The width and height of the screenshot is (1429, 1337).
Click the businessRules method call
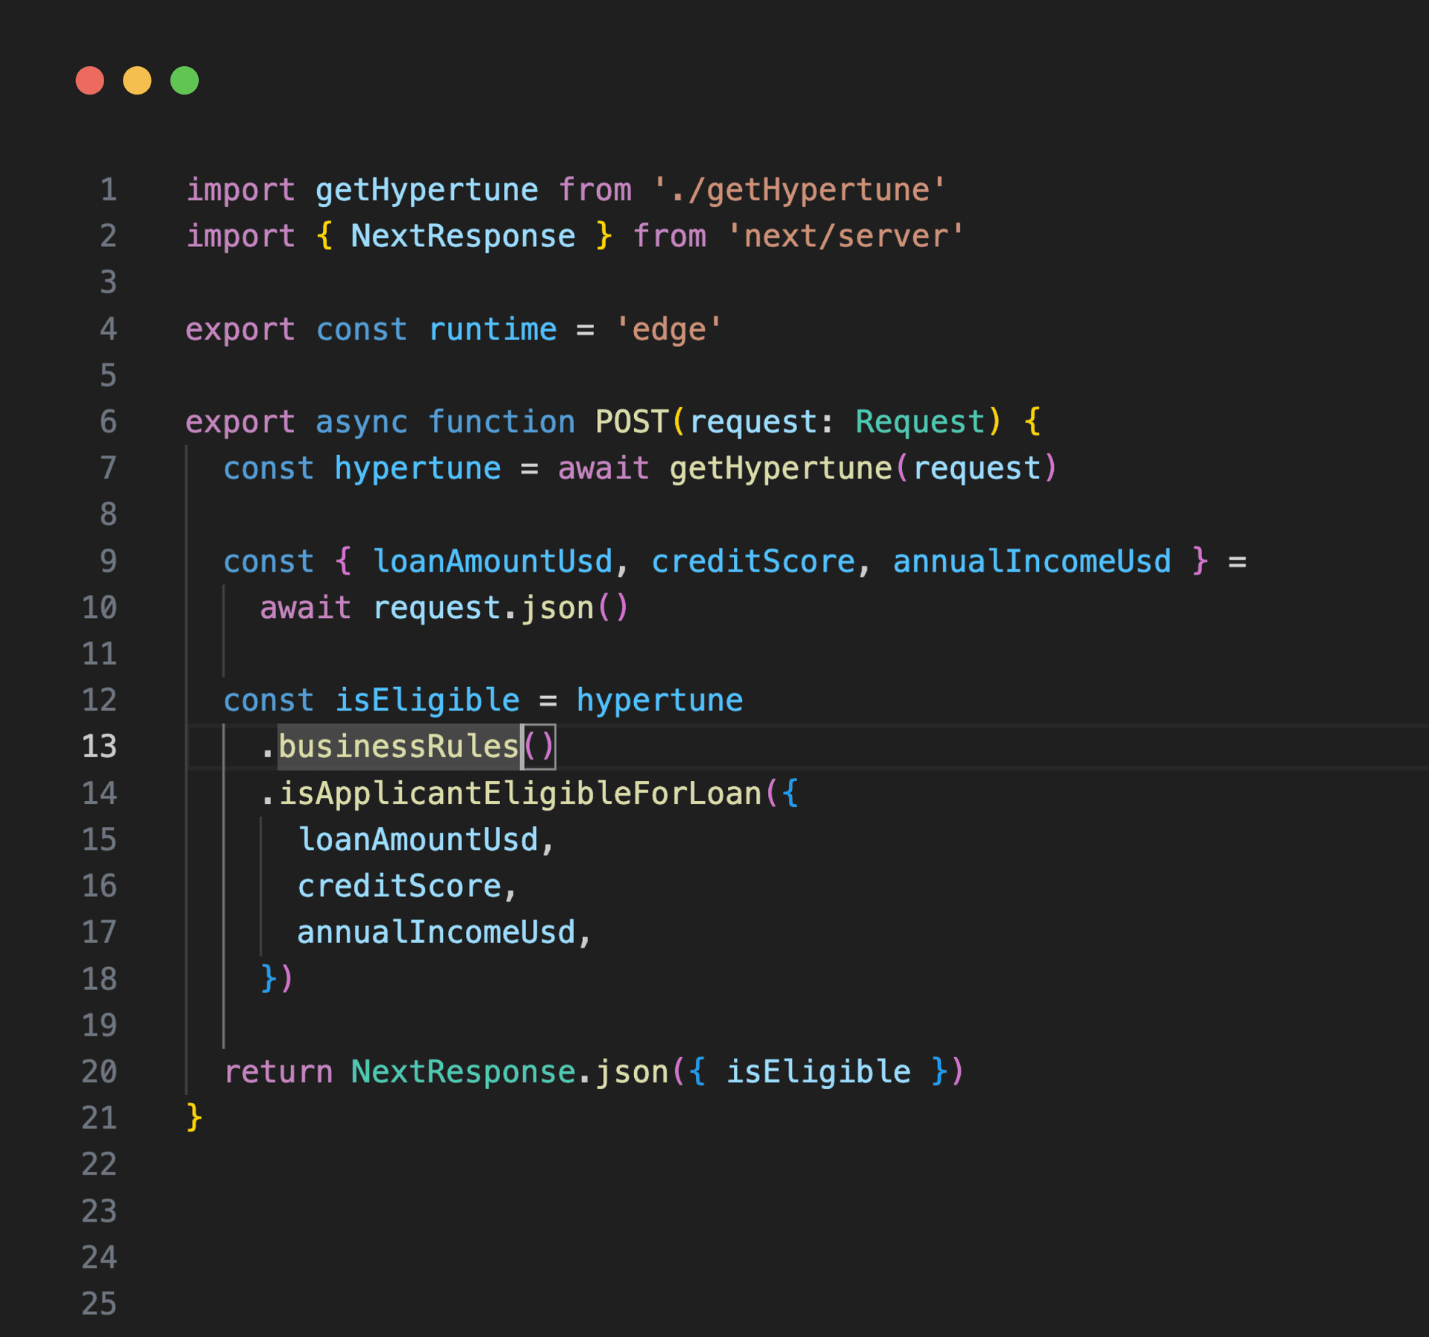(398, 747)
